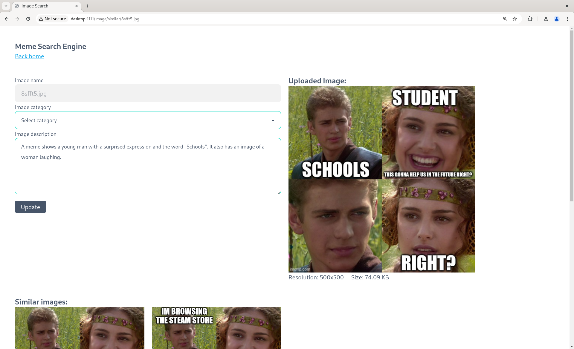
Task: Open the Select category dropdown
Action: click(x=148, y=120)
